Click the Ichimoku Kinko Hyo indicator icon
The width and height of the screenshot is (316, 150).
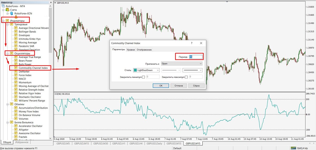click(16, 39)
